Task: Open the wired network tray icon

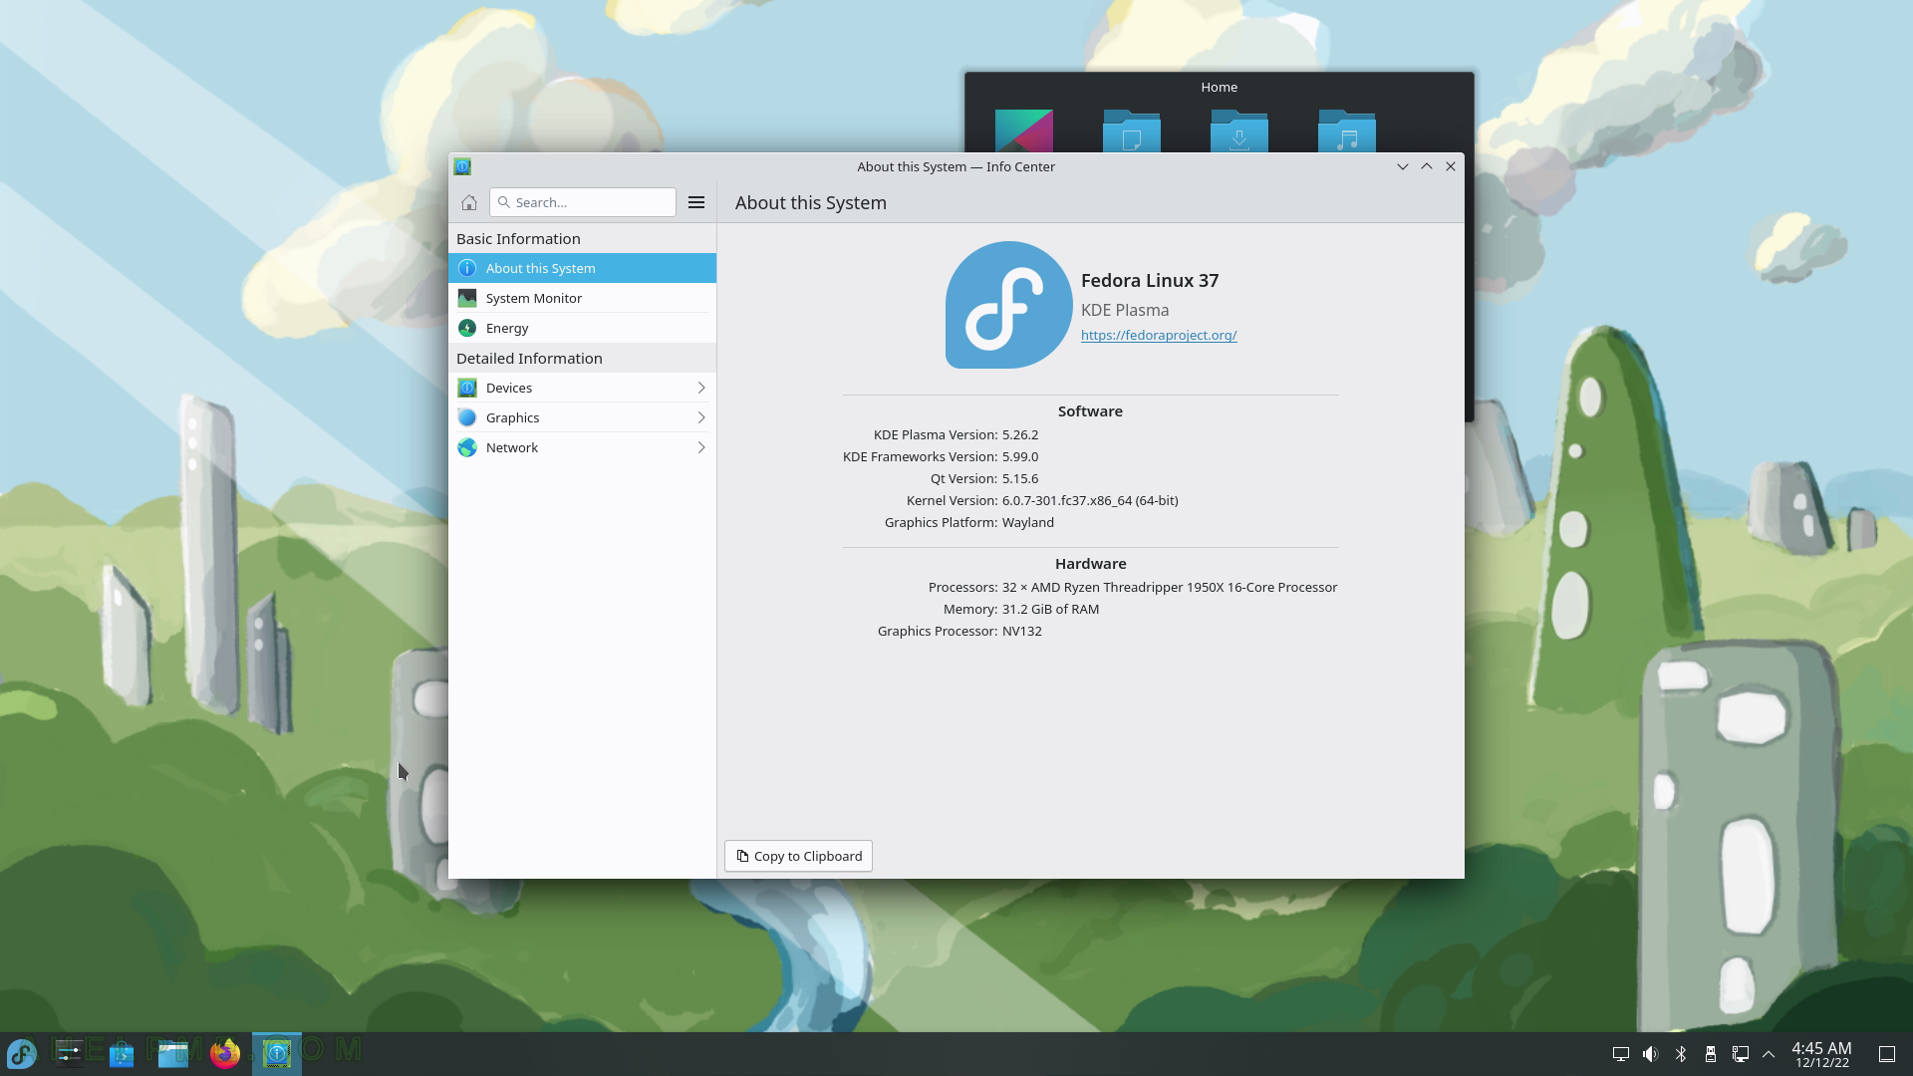Action: 1741,1053
